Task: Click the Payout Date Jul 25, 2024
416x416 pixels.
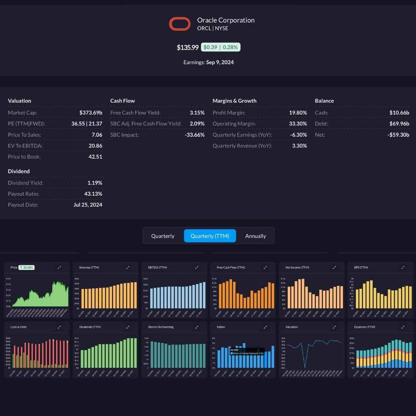Action: pyautogui.click(x=88, y=205)
